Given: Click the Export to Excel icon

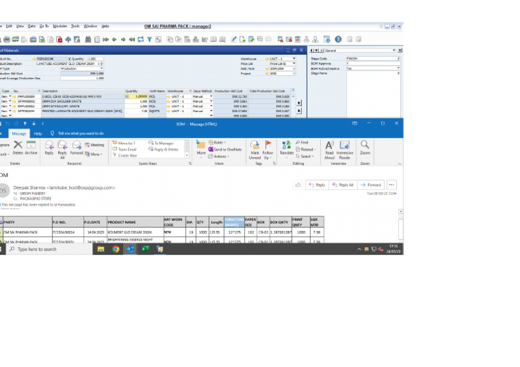Looking at the screenshot, I should pyautogui.click(x=42, y=40).
